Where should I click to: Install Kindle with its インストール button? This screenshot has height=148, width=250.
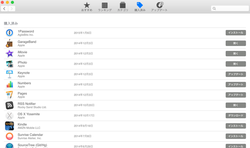pyautogui.click(x=236, y=126)
